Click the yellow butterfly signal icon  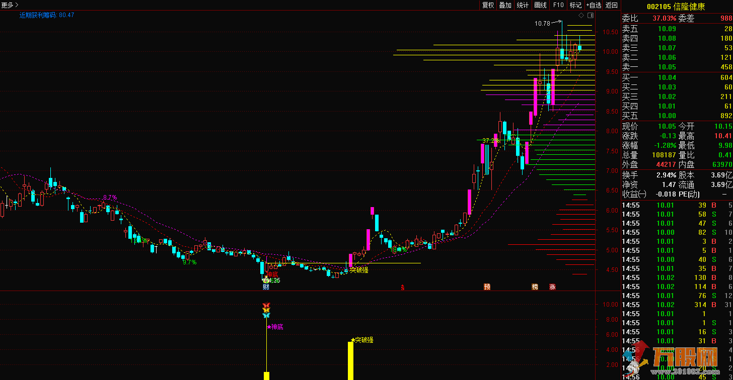266,310
